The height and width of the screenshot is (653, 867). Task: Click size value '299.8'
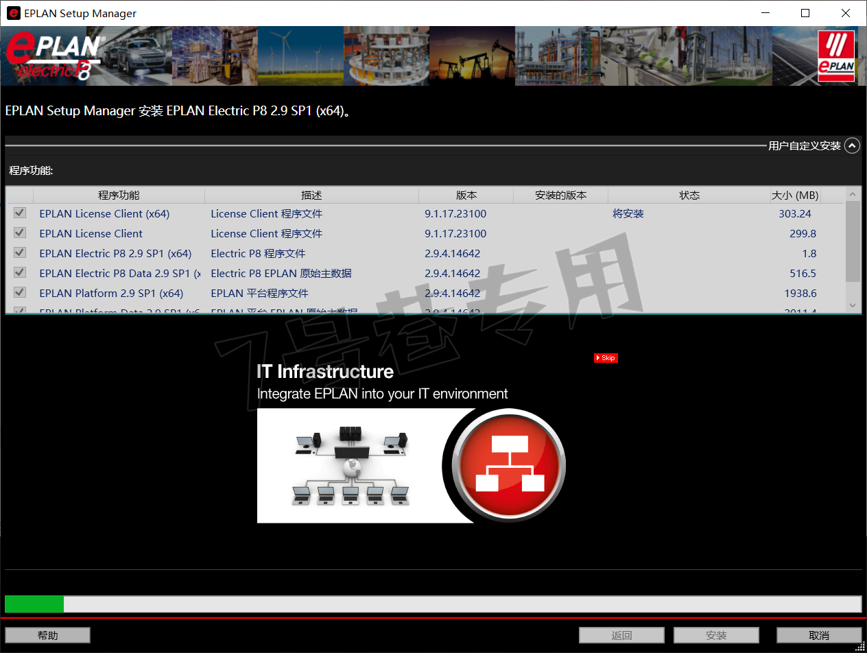[x=803, y=233]
